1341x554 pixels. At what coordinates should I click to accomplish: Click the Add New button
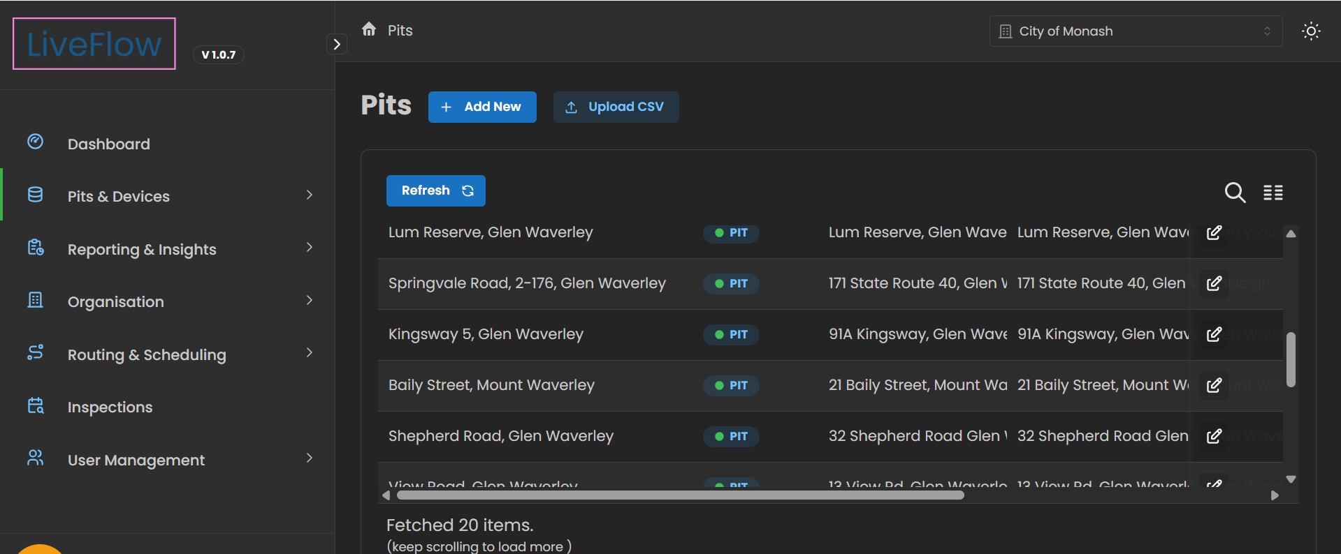click(482, 107)
